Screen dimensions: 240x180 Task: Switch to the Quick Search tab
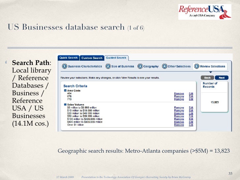click(69, 58)
